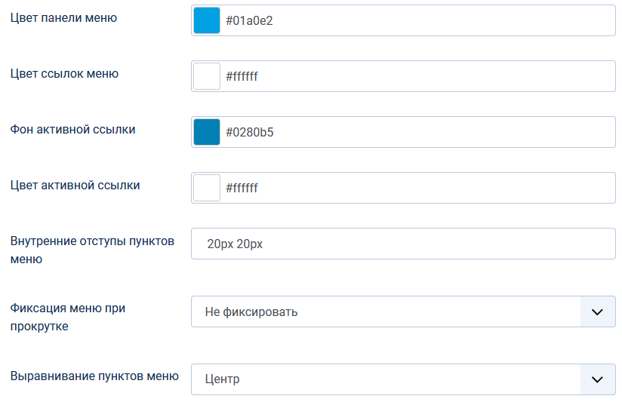This screenshot has height=402, width=622.
Task: Click the hex field for 'Цвет активной ссылки'
Action: click(x=415, y=188)
